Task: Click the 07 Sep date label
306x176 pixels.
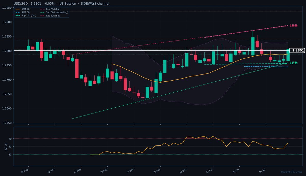Action: [x=130, y=171]
